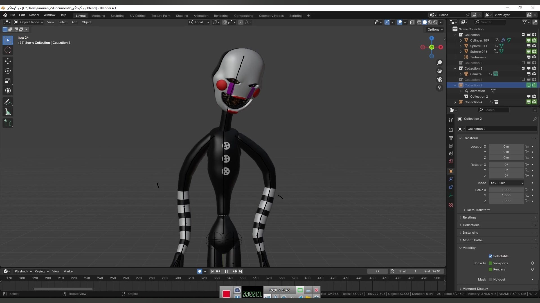Click the current frame field showing 29
Viewport: 540px width, 303px height.
pos(377,271)
